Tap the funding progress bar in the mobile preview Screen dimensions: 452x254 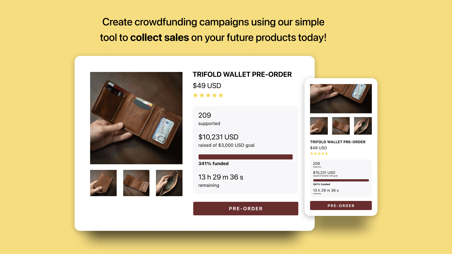341,180
